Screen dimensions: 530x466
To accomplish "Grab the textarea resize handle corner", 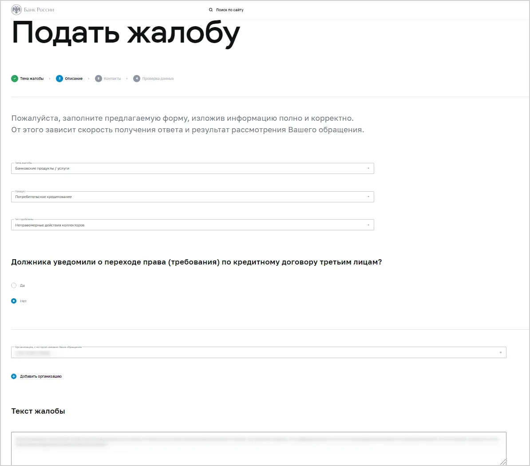I will [x=503, y=462].
